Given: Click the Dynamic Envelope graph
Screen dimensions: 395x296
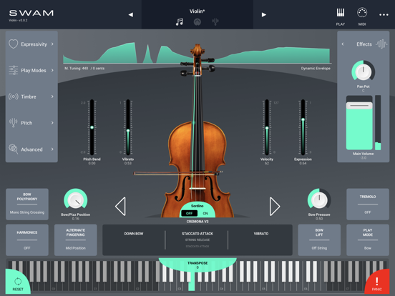Looking at the screenshot, I should point(197,53).
